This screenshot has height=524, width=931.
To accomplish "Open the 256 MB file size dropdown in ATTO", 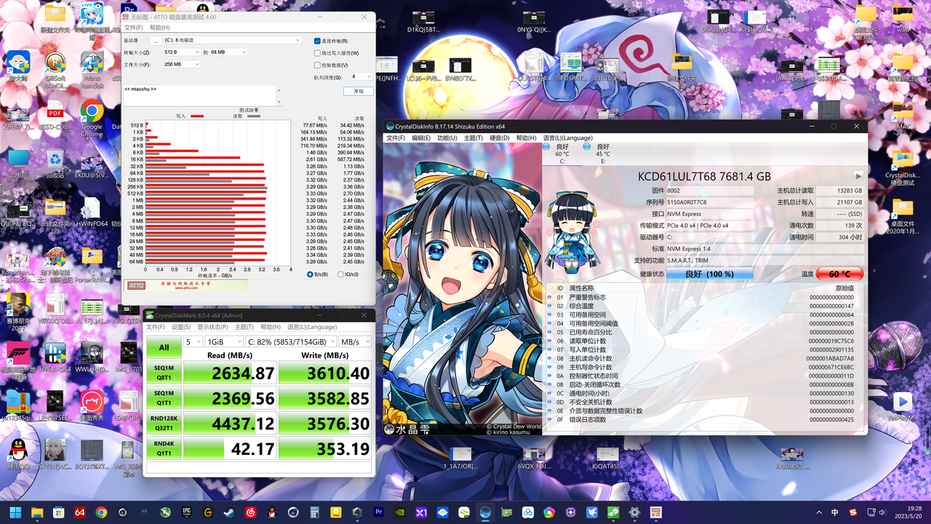I will pos(181,64).
